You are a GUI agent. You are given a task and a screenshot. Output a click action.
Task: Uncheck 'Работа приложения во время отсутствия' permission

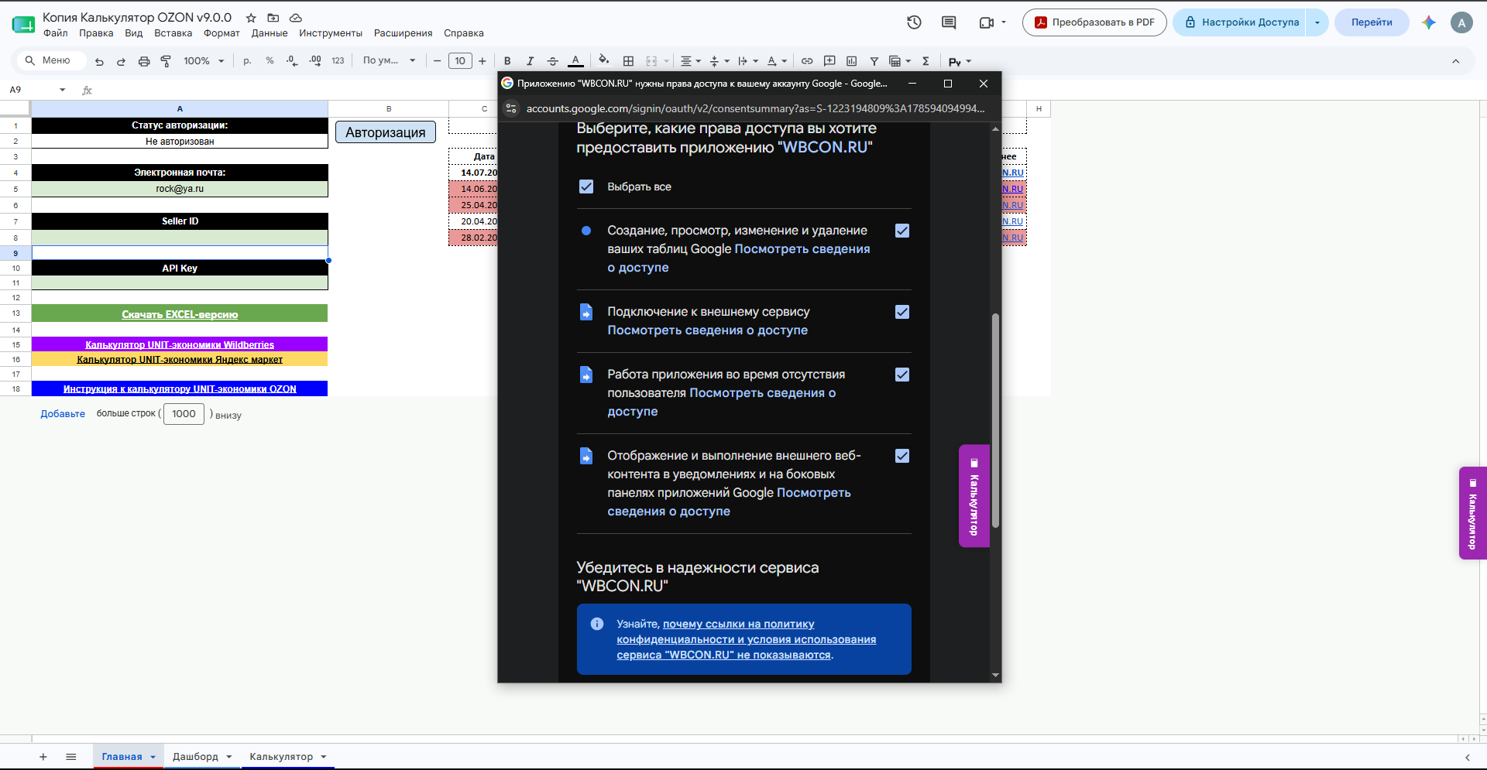tap(902, 375)
